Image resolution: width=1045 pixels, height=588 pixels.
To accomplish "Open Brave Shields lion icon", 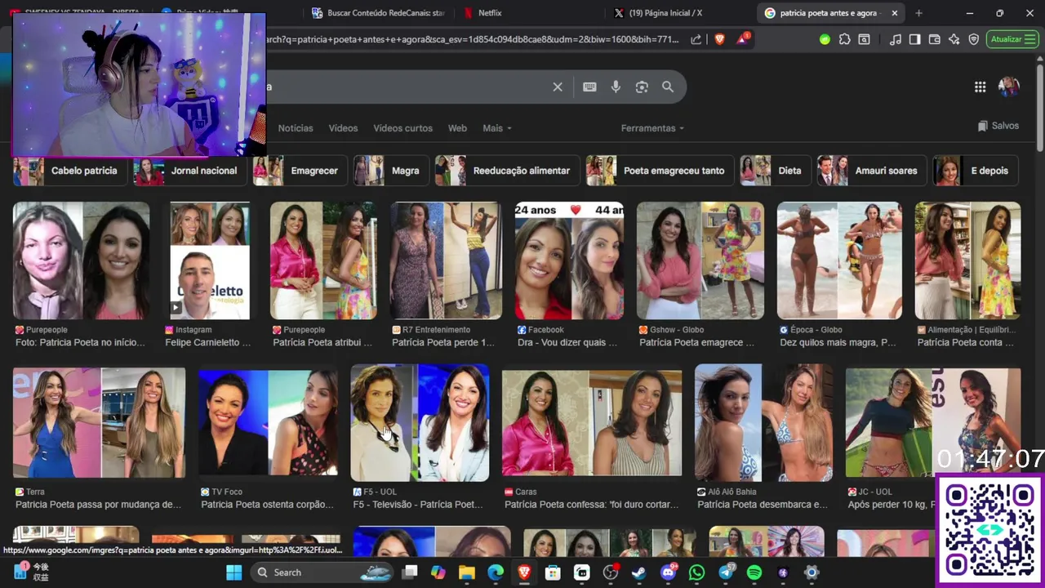I will pyautogui.click(x=719, y=39).
